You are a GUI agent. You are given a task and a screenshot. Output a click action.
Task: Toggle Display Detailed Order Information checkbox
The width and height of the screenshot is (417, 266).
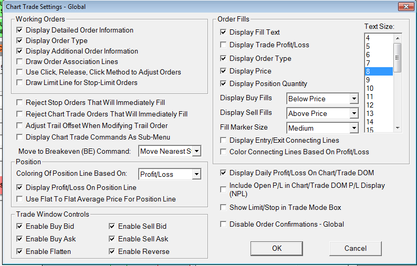[x=20, y=30]
